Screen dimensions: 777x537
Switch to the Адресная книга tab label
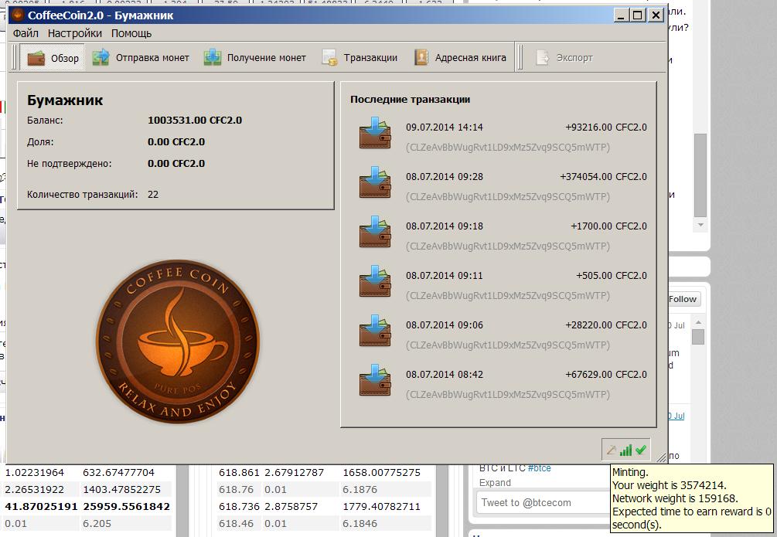click(471, 57)
